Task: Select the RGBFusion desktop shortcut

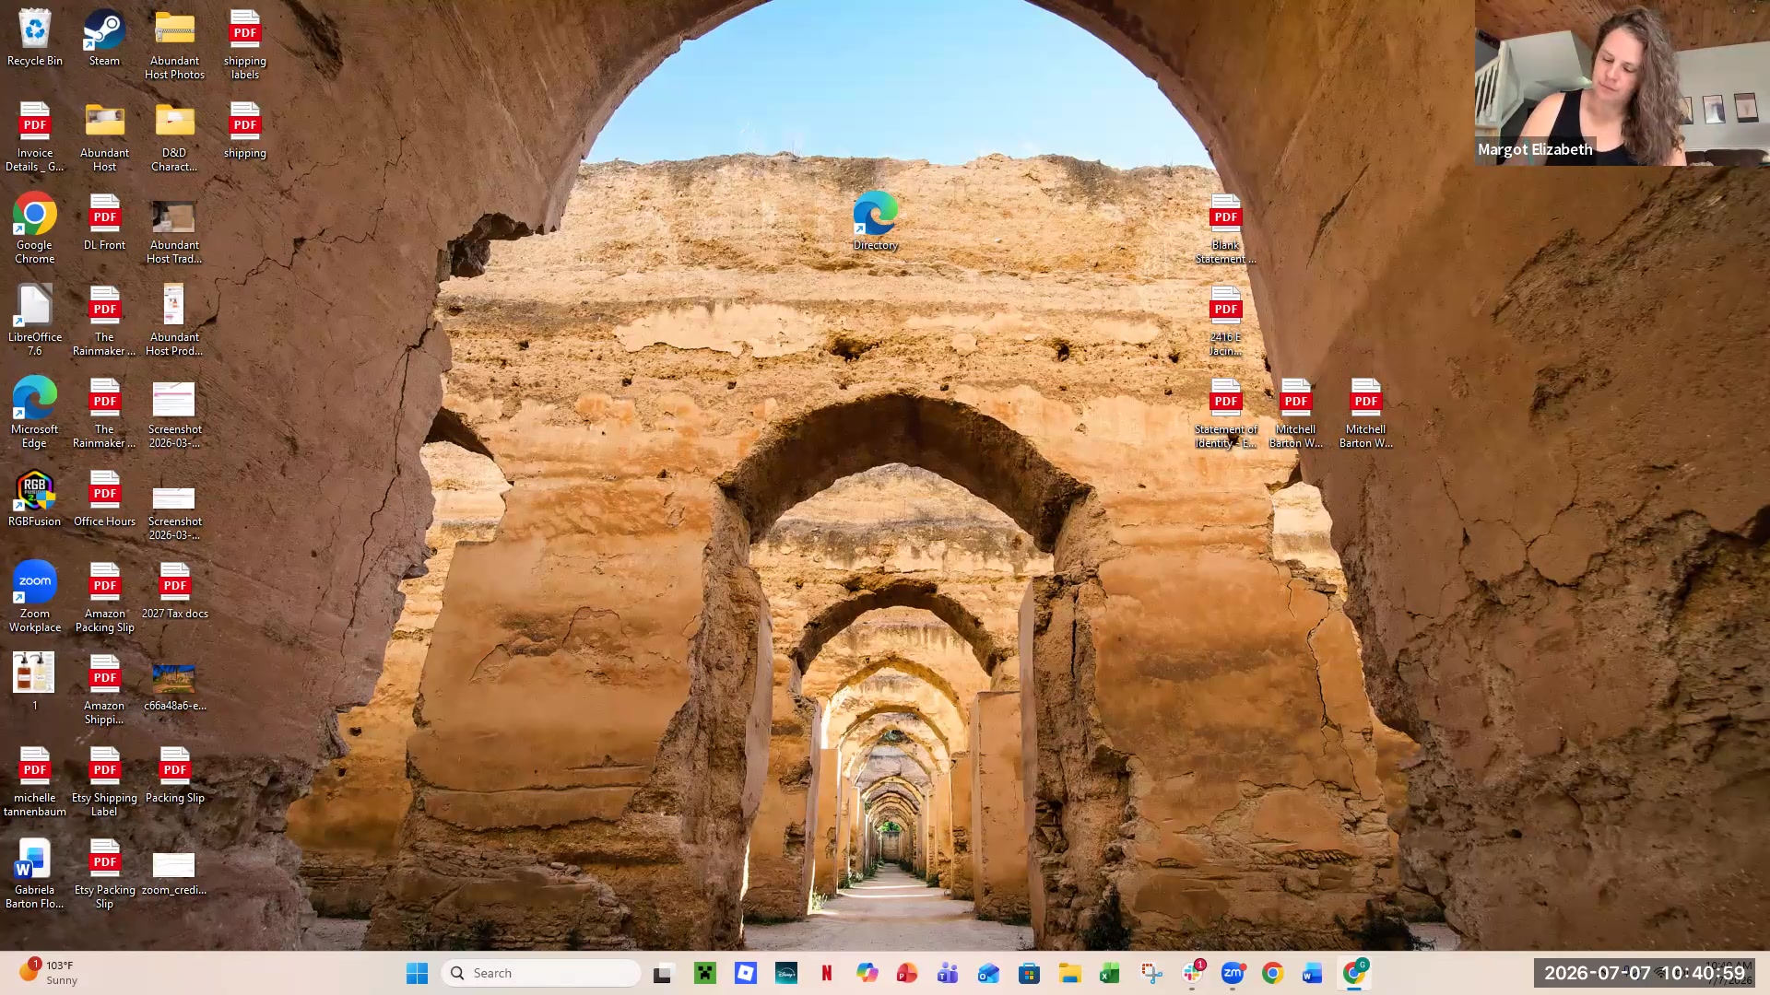Action: (35, 499)
